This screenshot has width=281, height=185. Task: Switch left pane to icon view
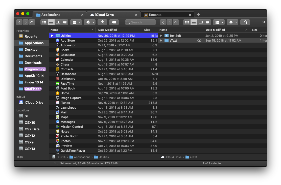click(x=44, y=22)
